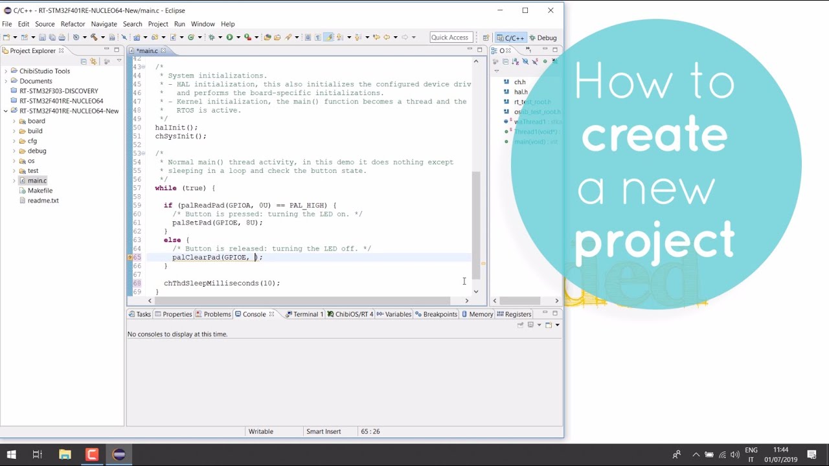Open dropdown next to Debug bug icon
829x466 pixels.
(220, 38)
